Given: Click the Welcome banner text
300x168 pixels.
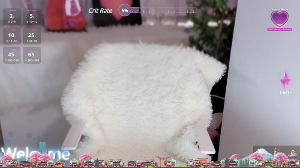Looking at the screenshot, I should click(36, 153).
